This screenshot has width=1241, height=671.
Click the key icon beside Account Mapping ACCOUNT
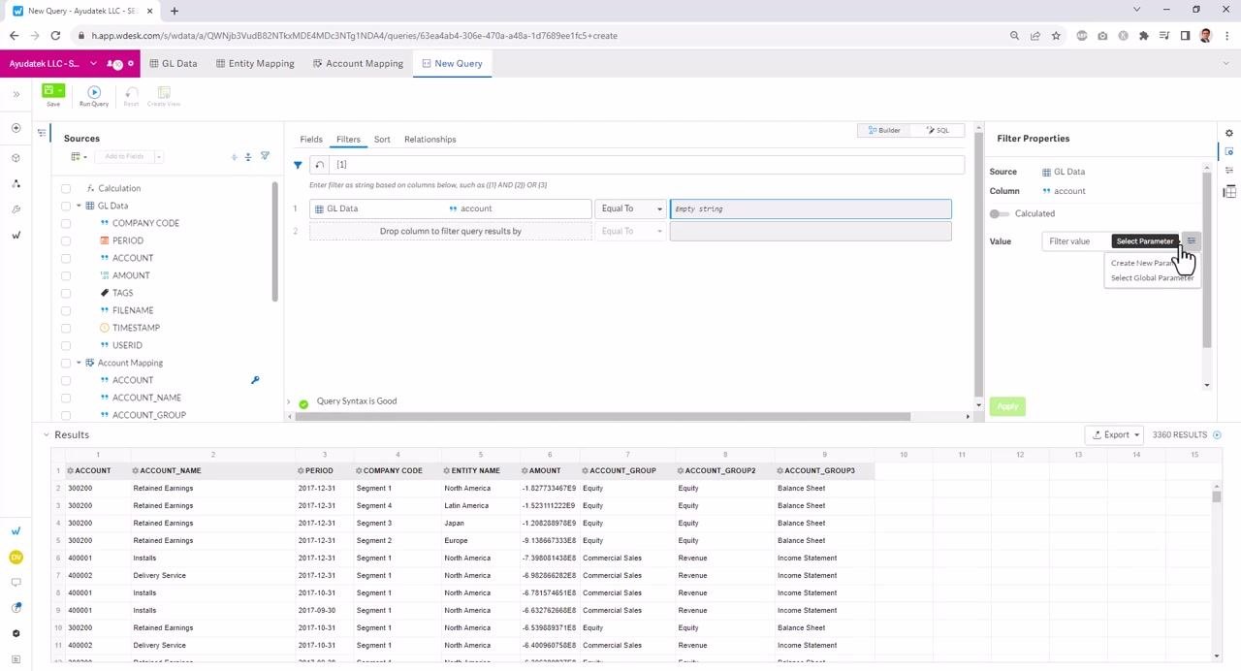click(255, 380)
